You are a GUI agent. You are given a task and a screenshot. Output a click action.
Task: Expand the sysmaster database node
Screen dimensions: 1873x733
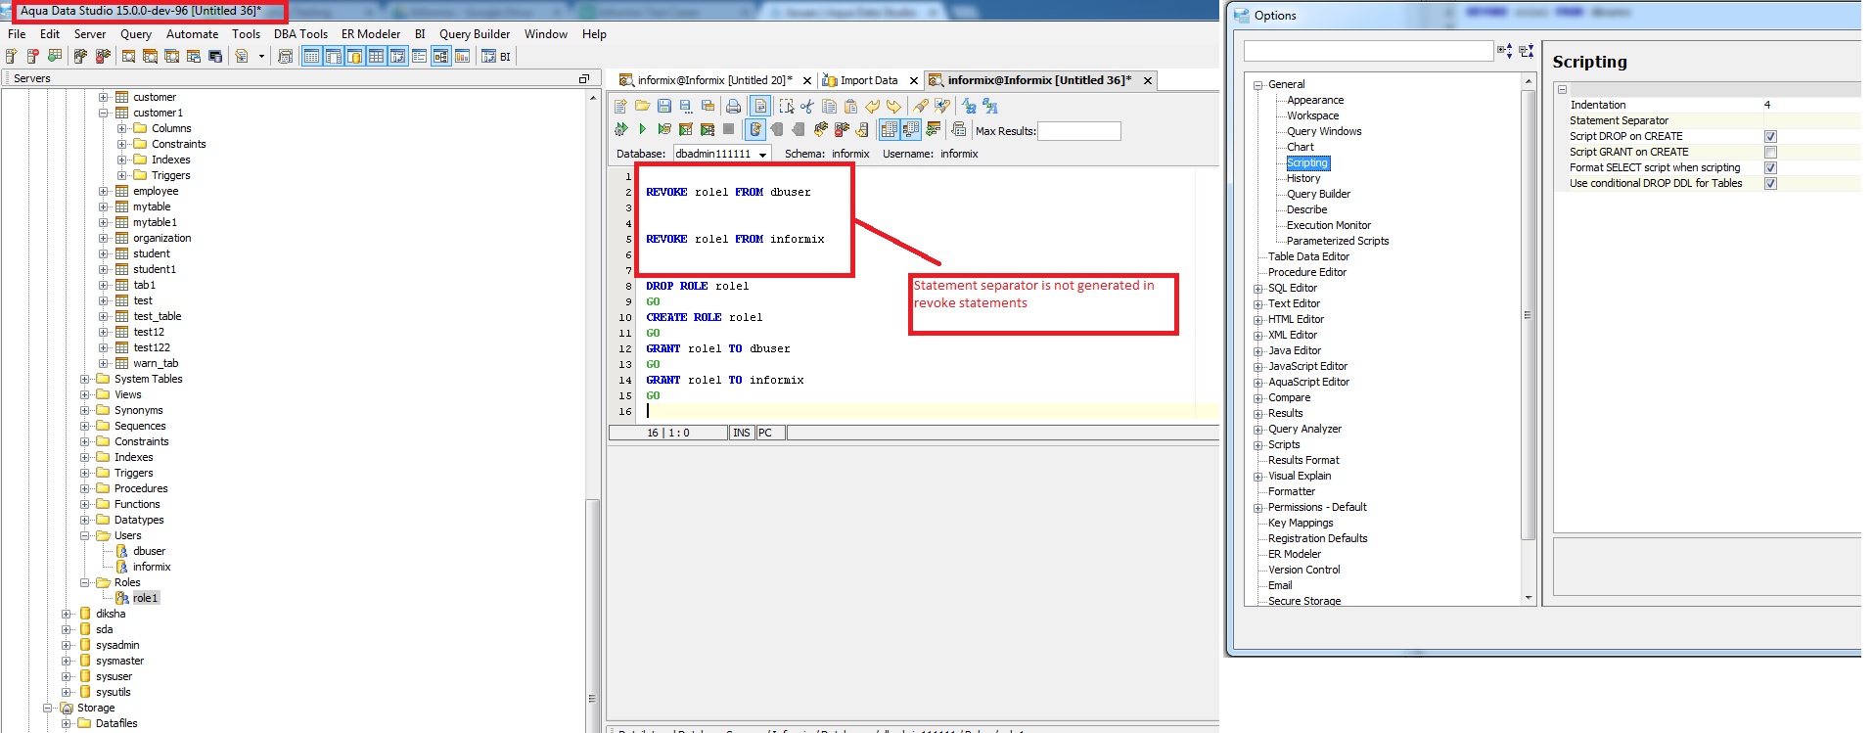(67, 661)
